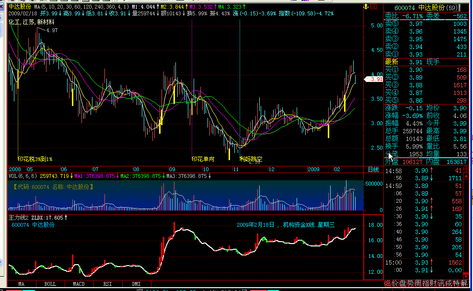Open the 势 tab in bottom-right strip

point(410,283)
